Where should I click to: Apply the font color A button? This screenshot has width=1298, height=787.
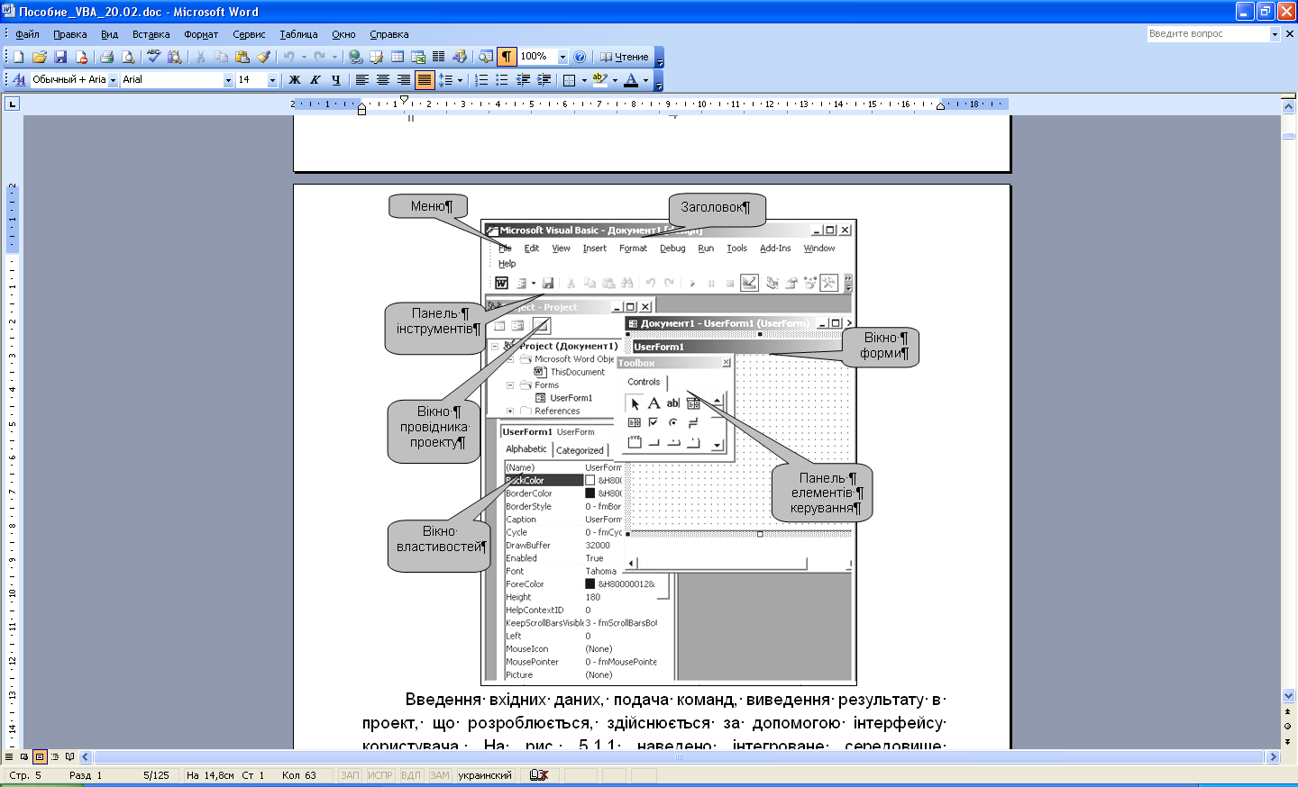(x=631, y=79)
